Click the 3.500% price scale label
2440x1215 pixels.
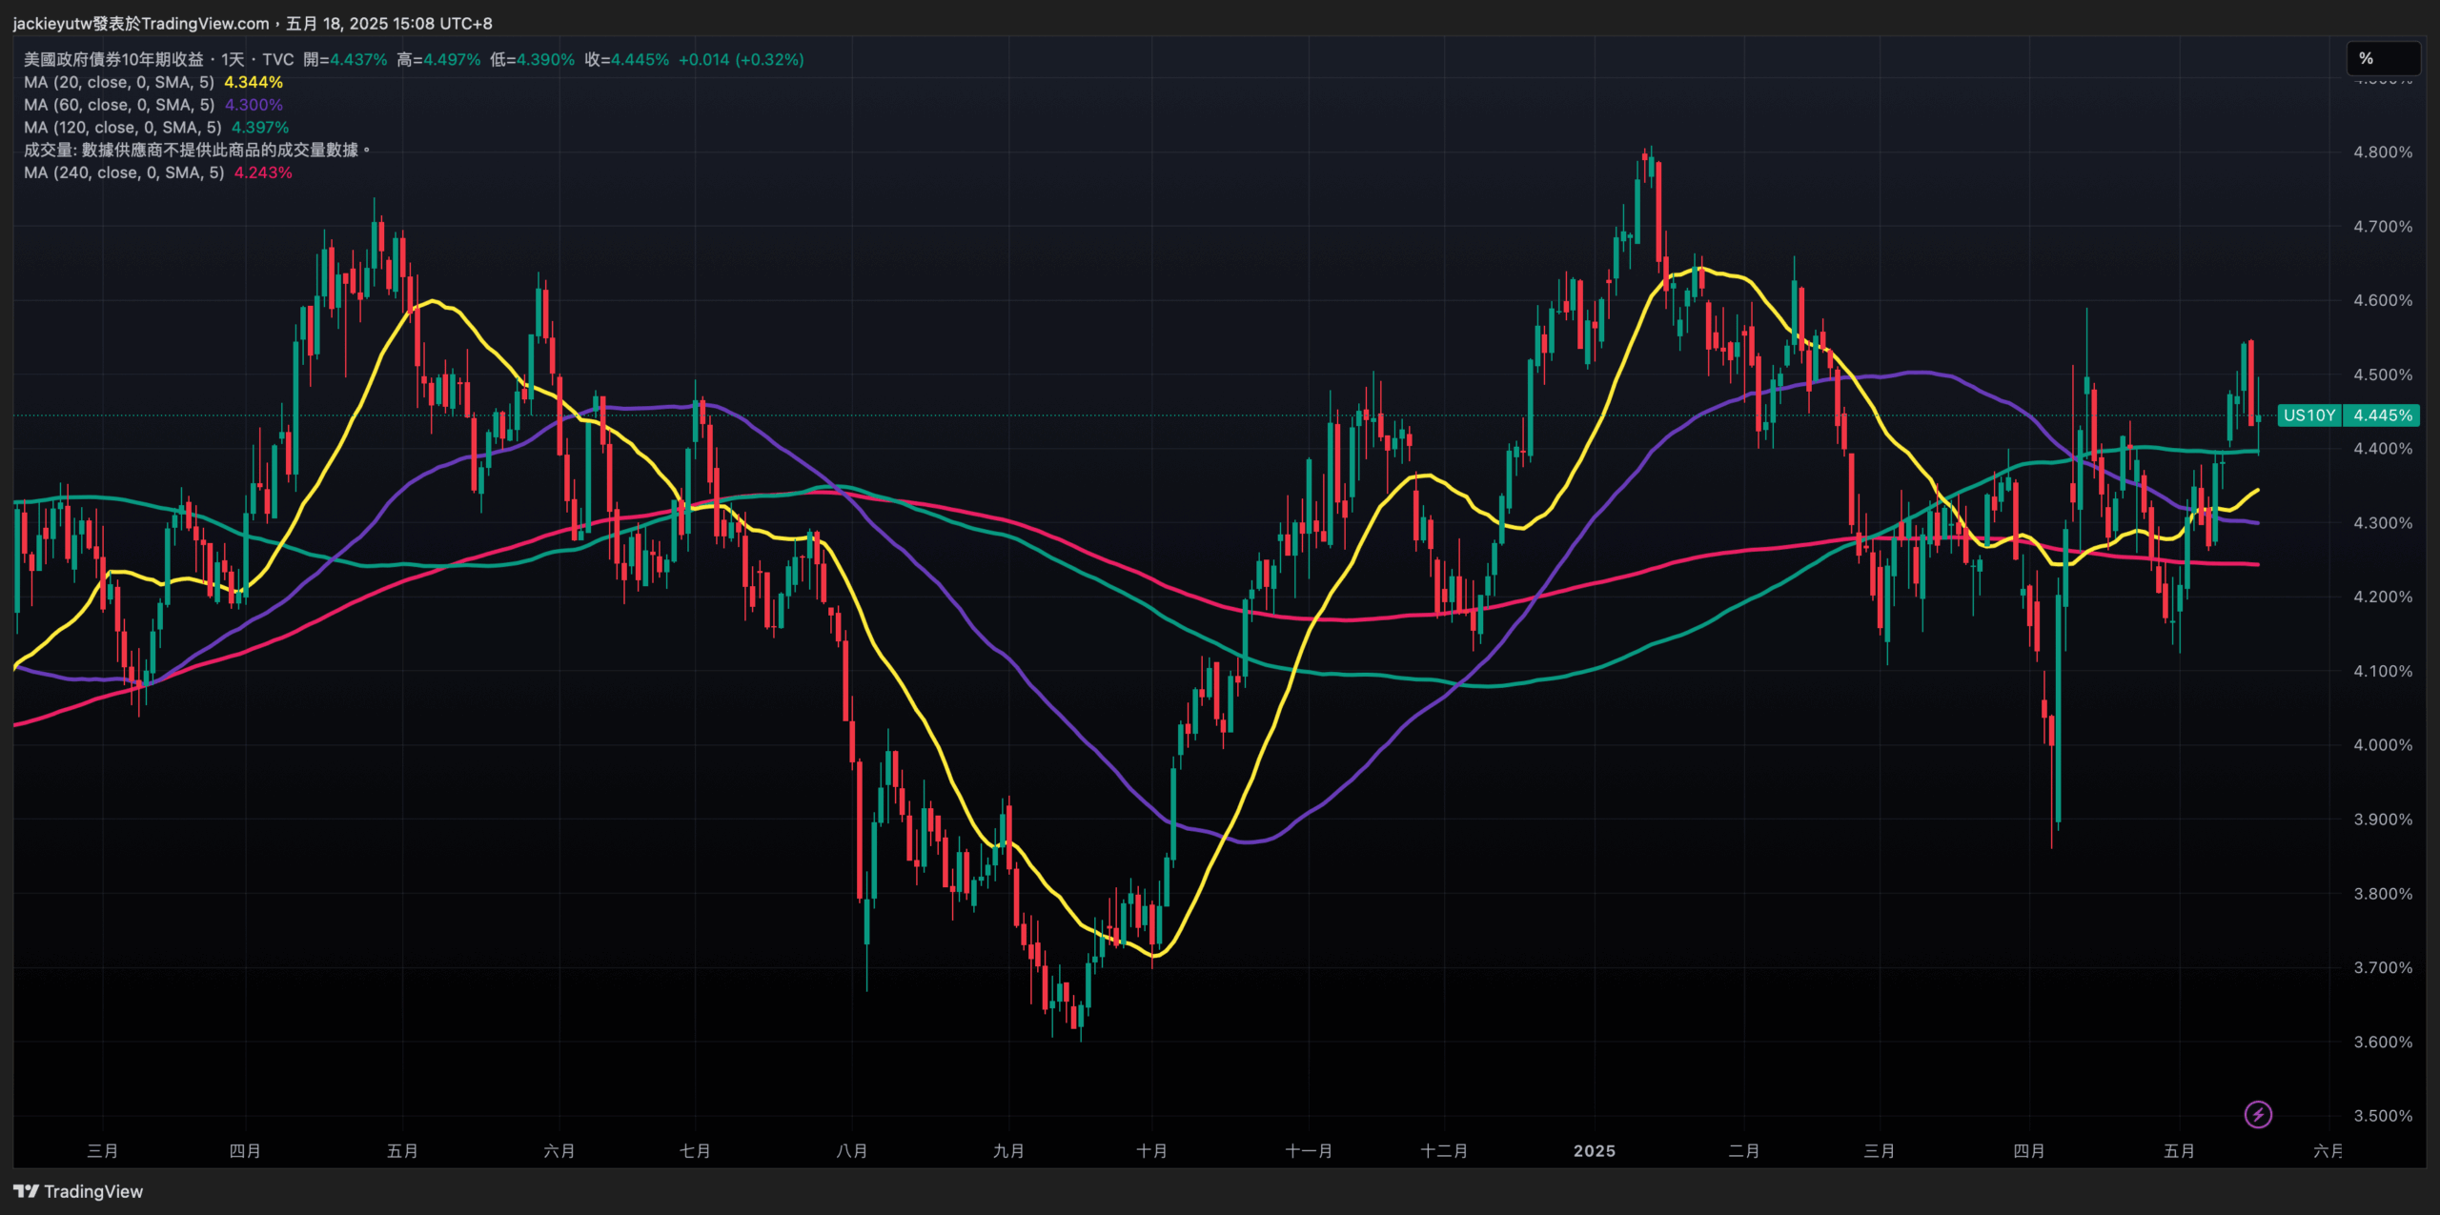click(x=2382, y=1115)
